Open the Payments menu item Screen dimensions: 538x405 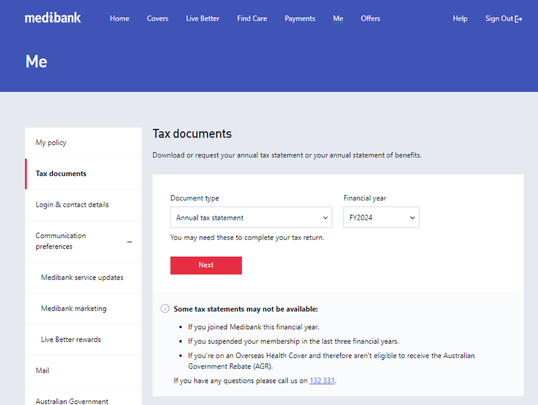click(x=300, y=18)
